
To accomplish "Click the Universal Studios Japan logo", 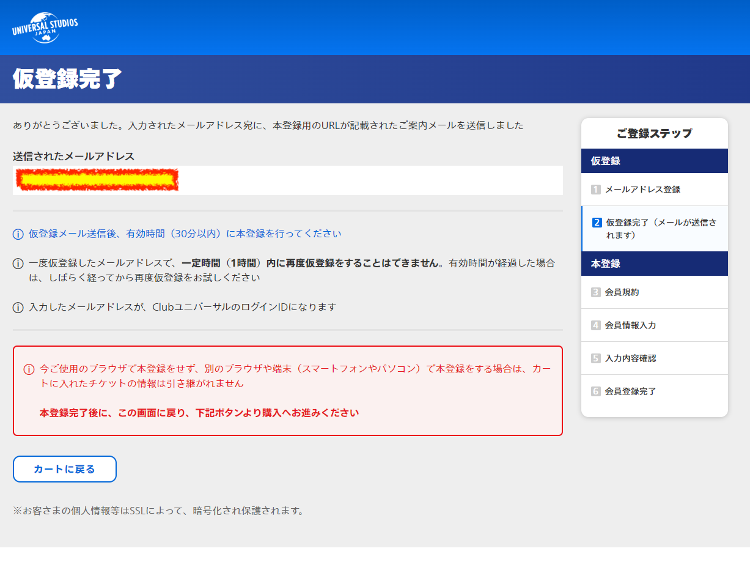I will 45,28.
